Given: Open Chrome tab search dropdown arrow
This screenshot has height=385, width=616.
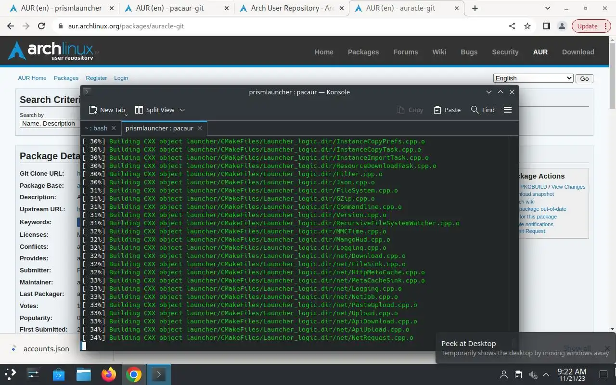Looking at the screenshot, I should coord(548,8).
